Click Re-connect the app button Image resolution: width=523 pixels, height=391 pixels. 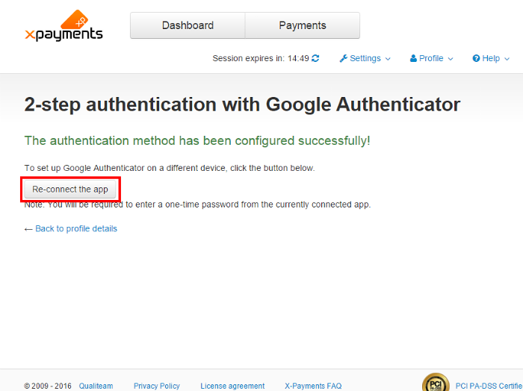point(70,190)
